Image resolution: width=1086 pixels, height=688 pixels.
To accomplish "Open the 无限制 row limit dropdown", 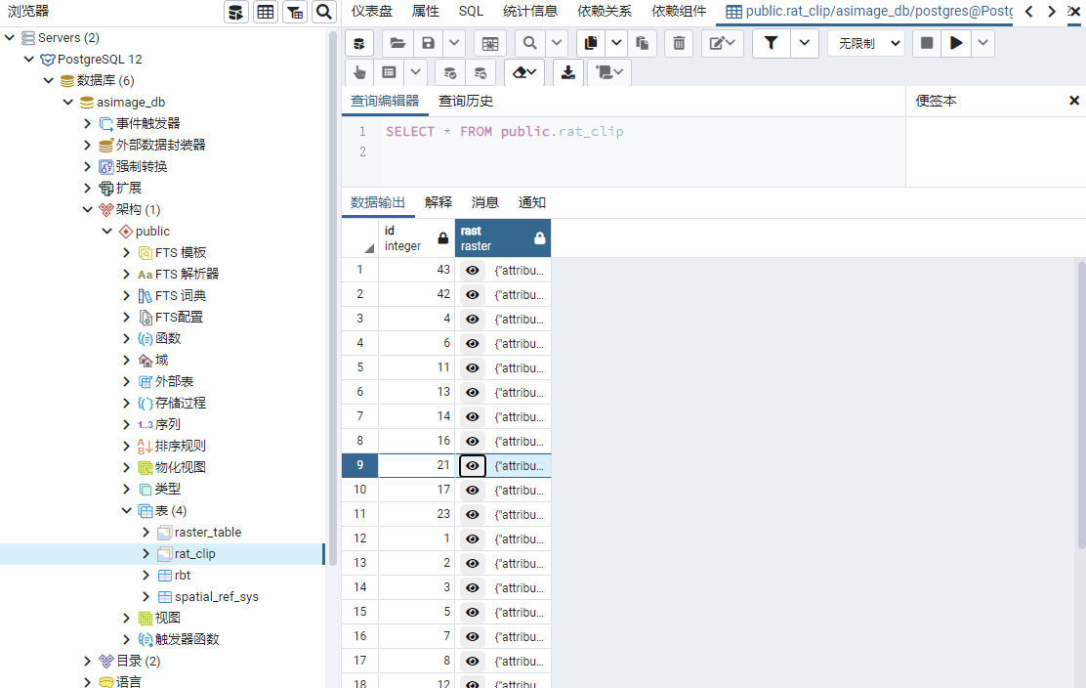I will click(865, 43).
